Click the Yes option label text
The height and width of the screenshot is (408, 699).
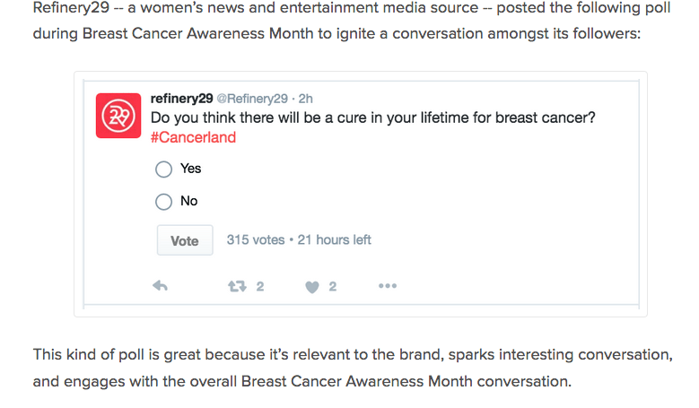pyautogui.click(x=191, y=169)
